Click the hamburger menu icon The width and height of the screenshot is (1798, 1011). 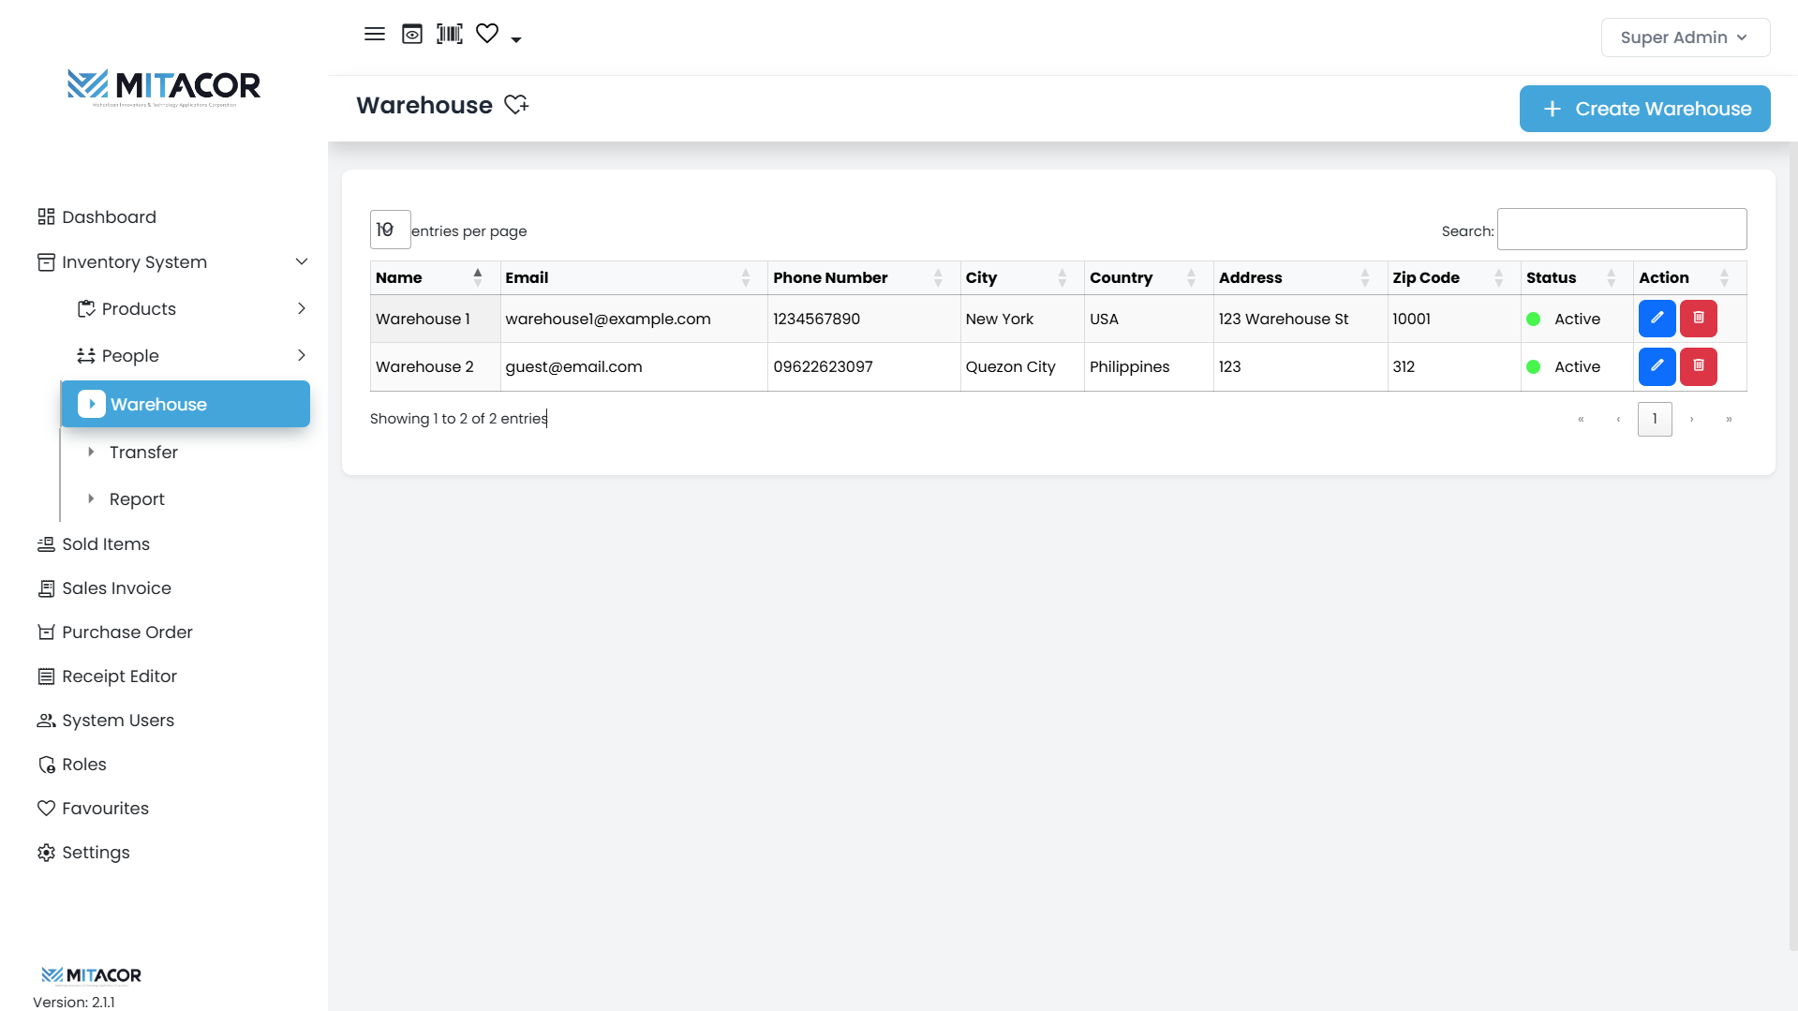(x=374, y=35)
